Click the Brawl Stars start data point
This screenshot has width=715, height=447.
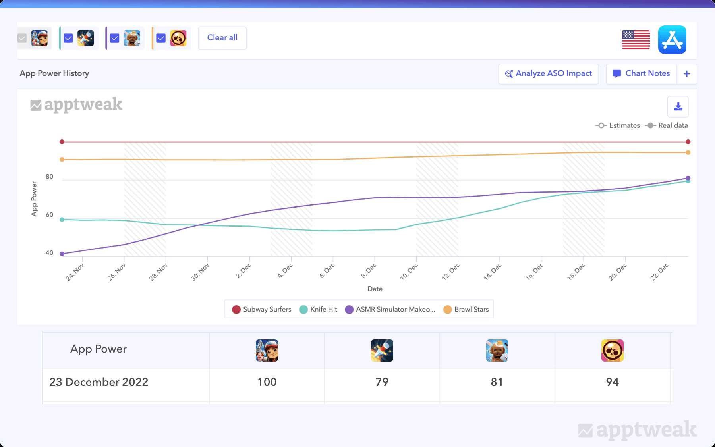click(62, 160)
